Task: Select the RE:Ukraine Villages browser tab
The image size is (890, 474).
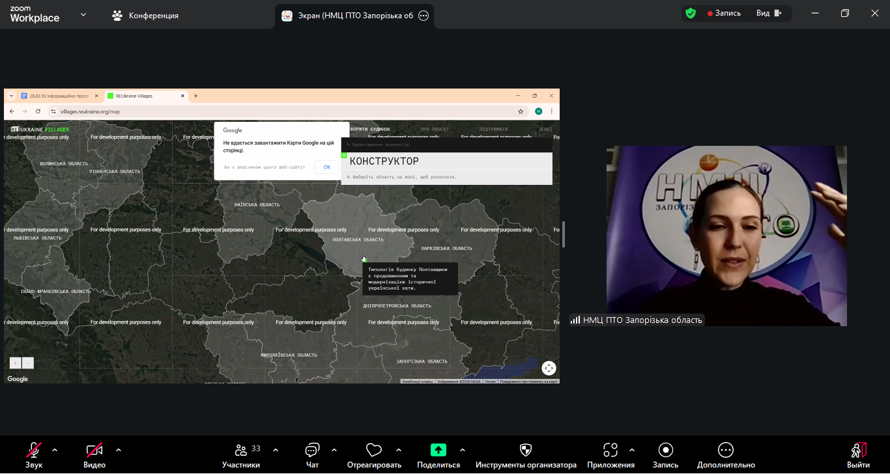Action: (x=146, y=96)
